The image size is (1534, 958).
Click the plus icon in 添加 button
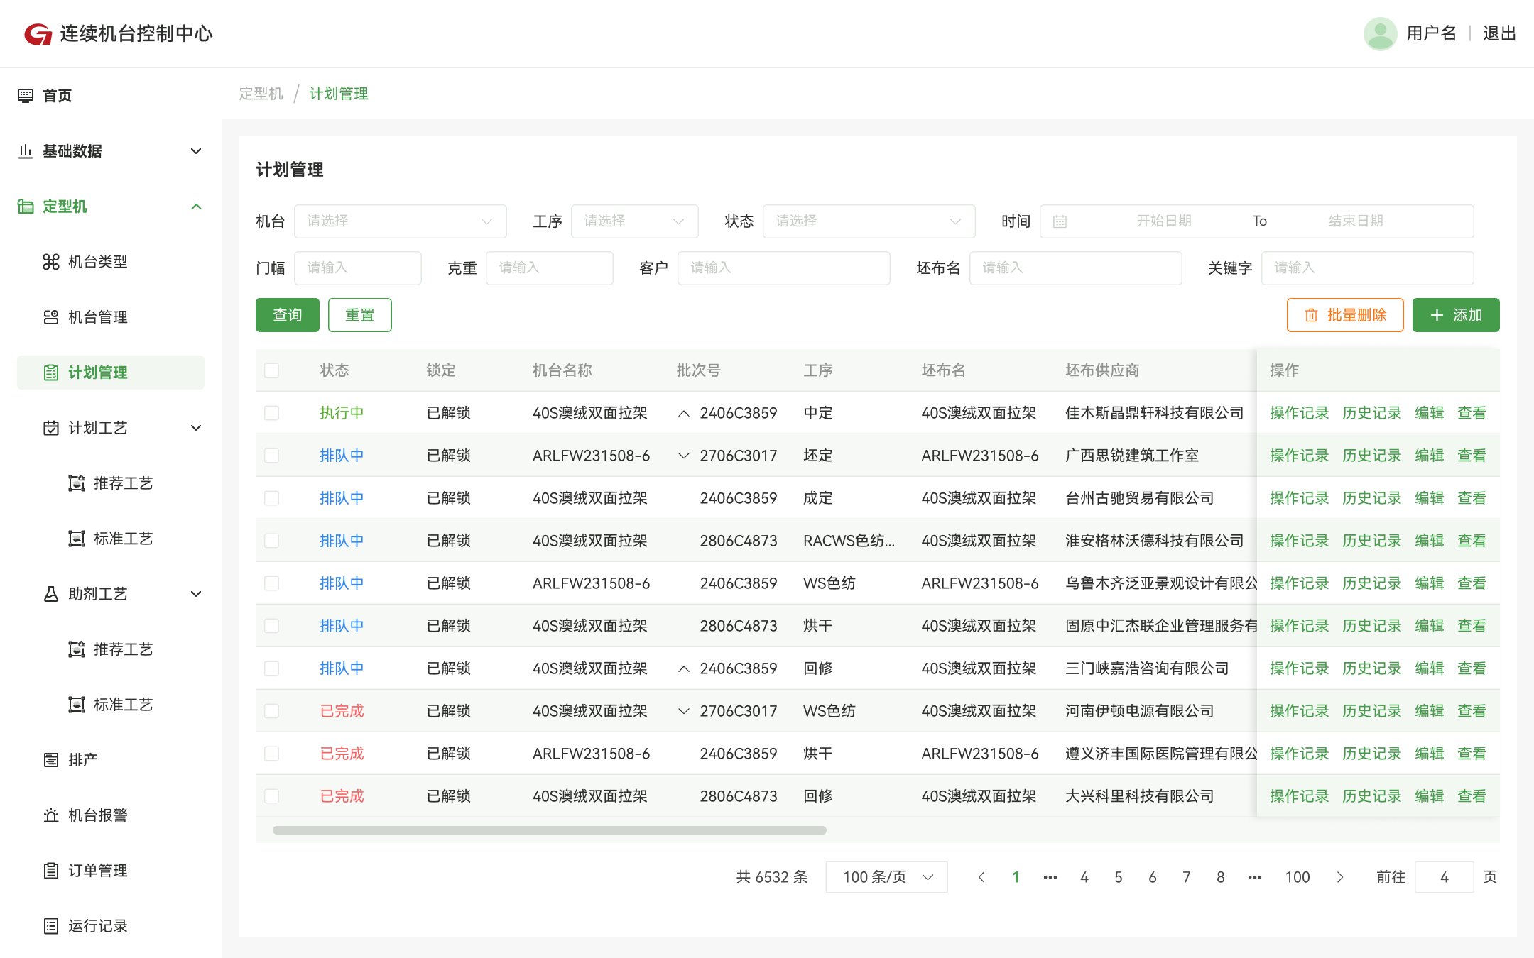click(1437, 315)
